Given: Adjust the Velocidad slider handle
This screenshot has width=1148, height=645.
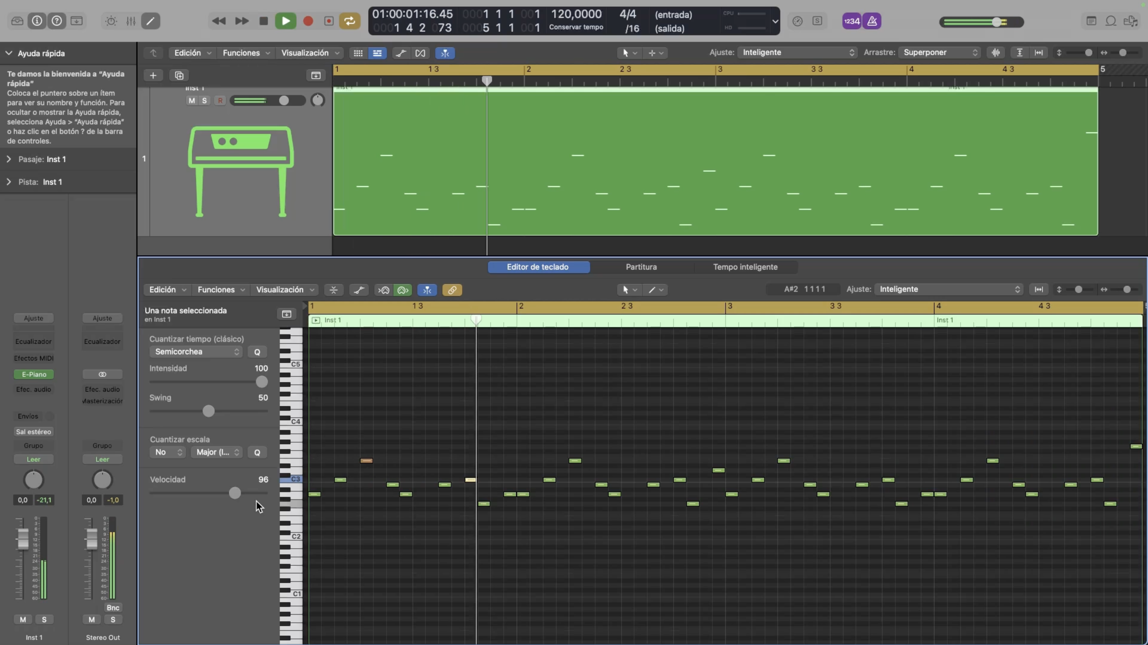Looking at the screenshot, I should 235,493.
